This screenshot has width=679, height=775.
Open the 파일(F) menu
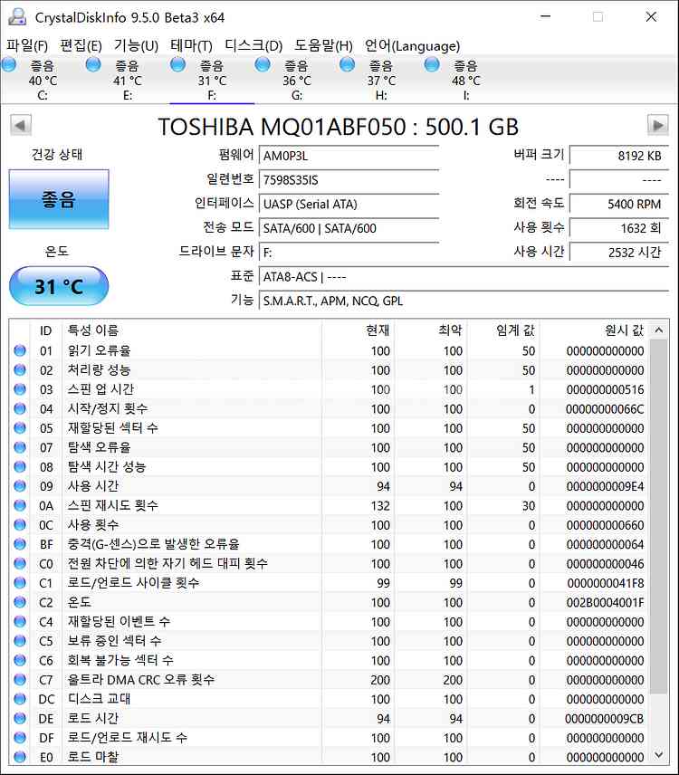(27, 46)
